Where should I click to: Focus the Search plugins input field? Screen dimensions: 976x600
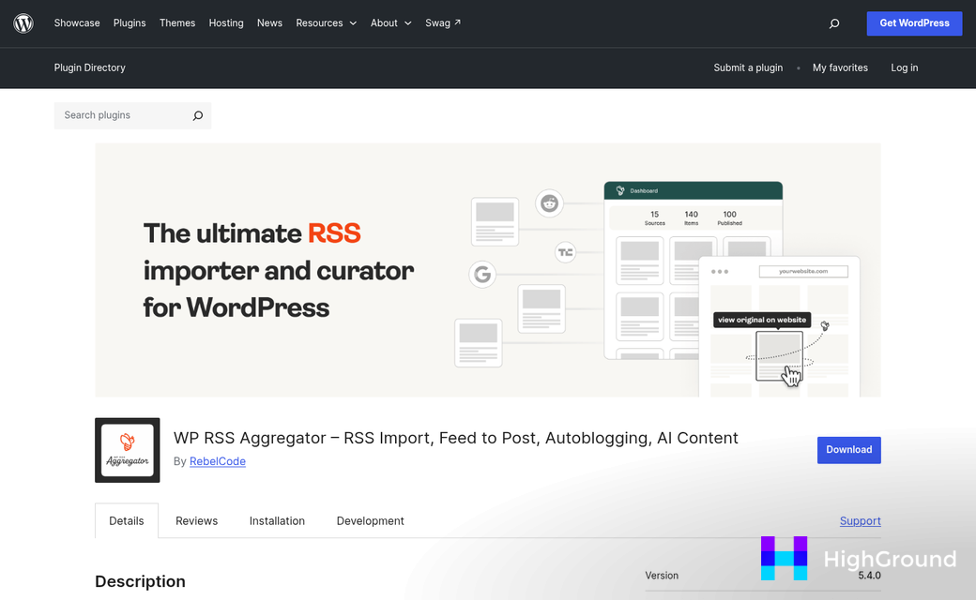[132, 115]
